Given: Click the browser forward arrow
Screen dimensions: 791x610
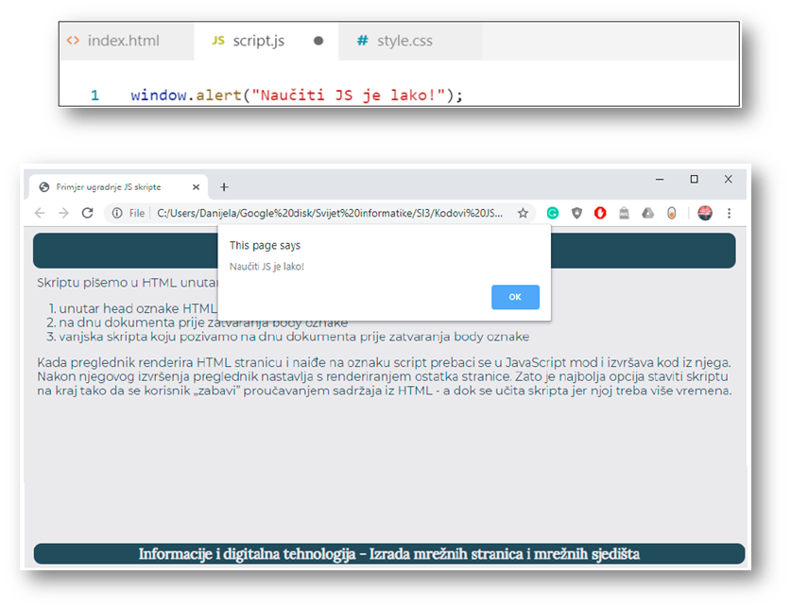Looking at the screenshot, I should 63,213.
